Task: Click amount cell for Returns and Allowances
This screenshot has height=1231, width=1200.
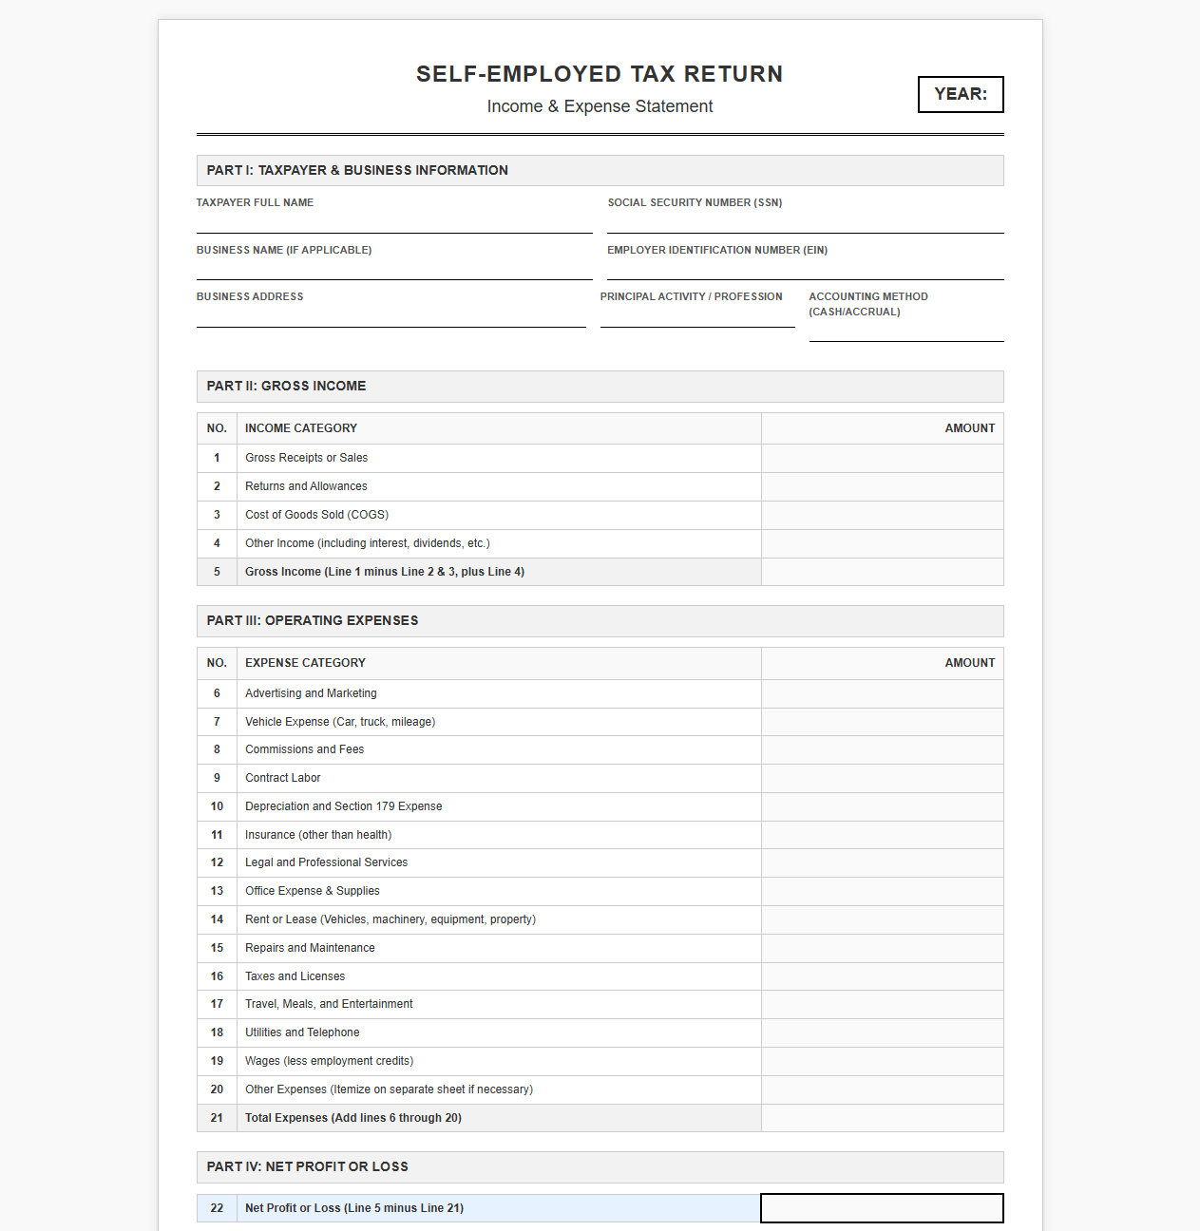Action: pos(883,486)
